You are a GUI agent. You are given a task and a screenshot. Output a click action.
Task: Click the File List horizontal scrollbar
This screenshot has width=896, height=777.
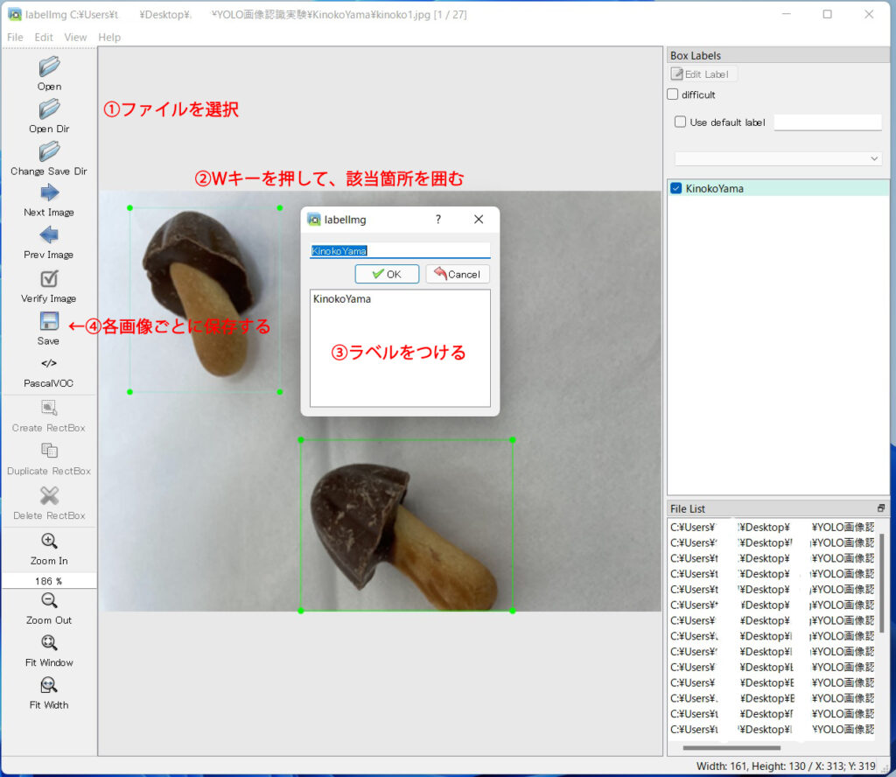(731, 748)
